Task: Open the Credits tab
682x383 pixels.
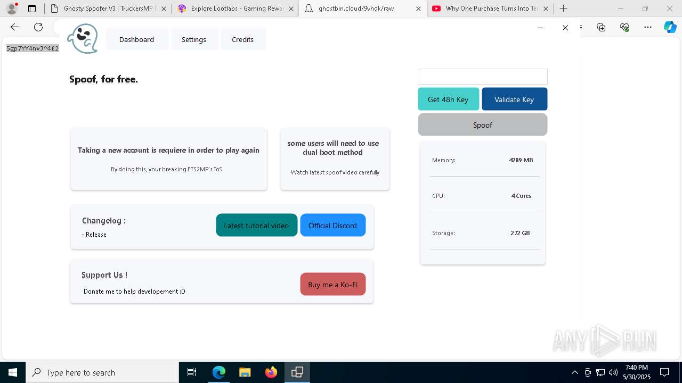Action: (x=242, y=39)
